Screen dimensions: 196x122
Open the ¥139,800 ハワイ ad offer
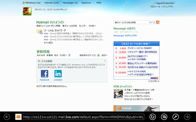click(x=137, y=73)
